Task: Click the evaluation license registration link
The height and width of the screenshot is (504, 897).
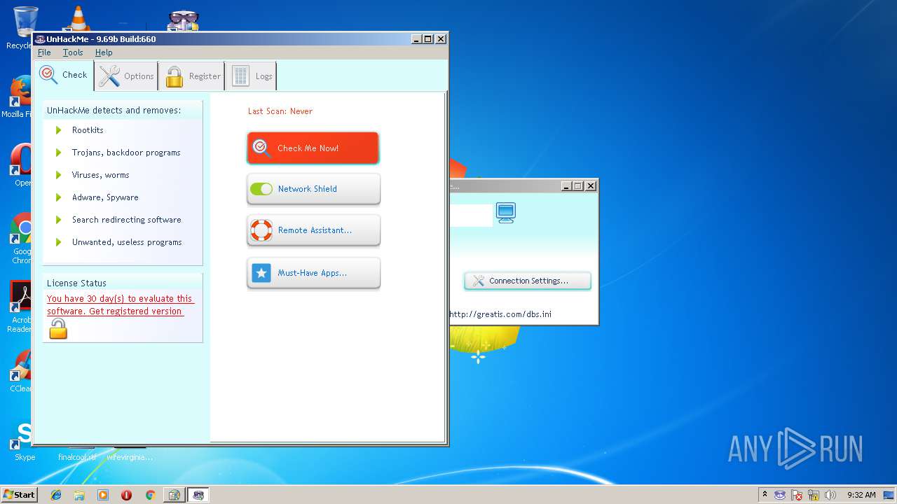Action: 119,305
